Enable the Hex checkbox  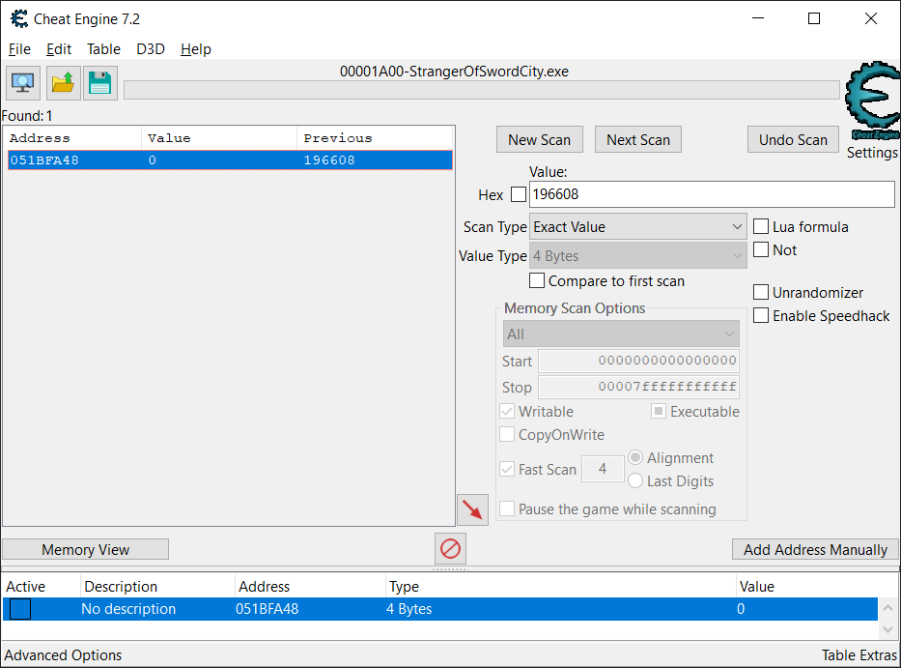pyautogui.click(x=519, y=194)
